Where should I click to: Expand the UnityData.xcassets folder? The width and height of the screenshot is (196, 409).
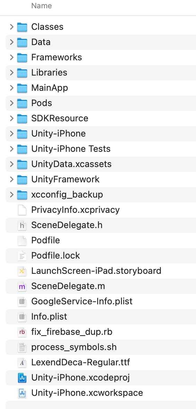[x=11, y=164]
